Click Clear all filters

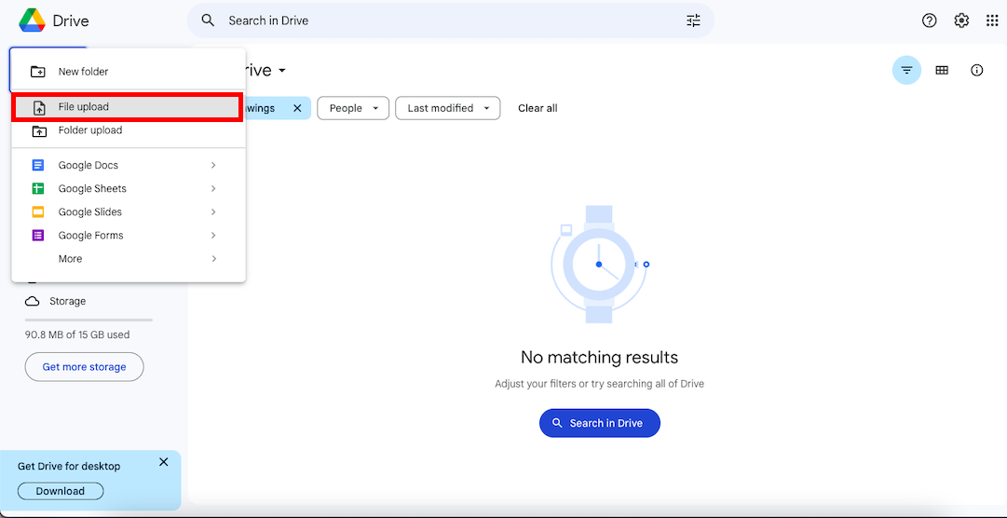click(538, 108)
